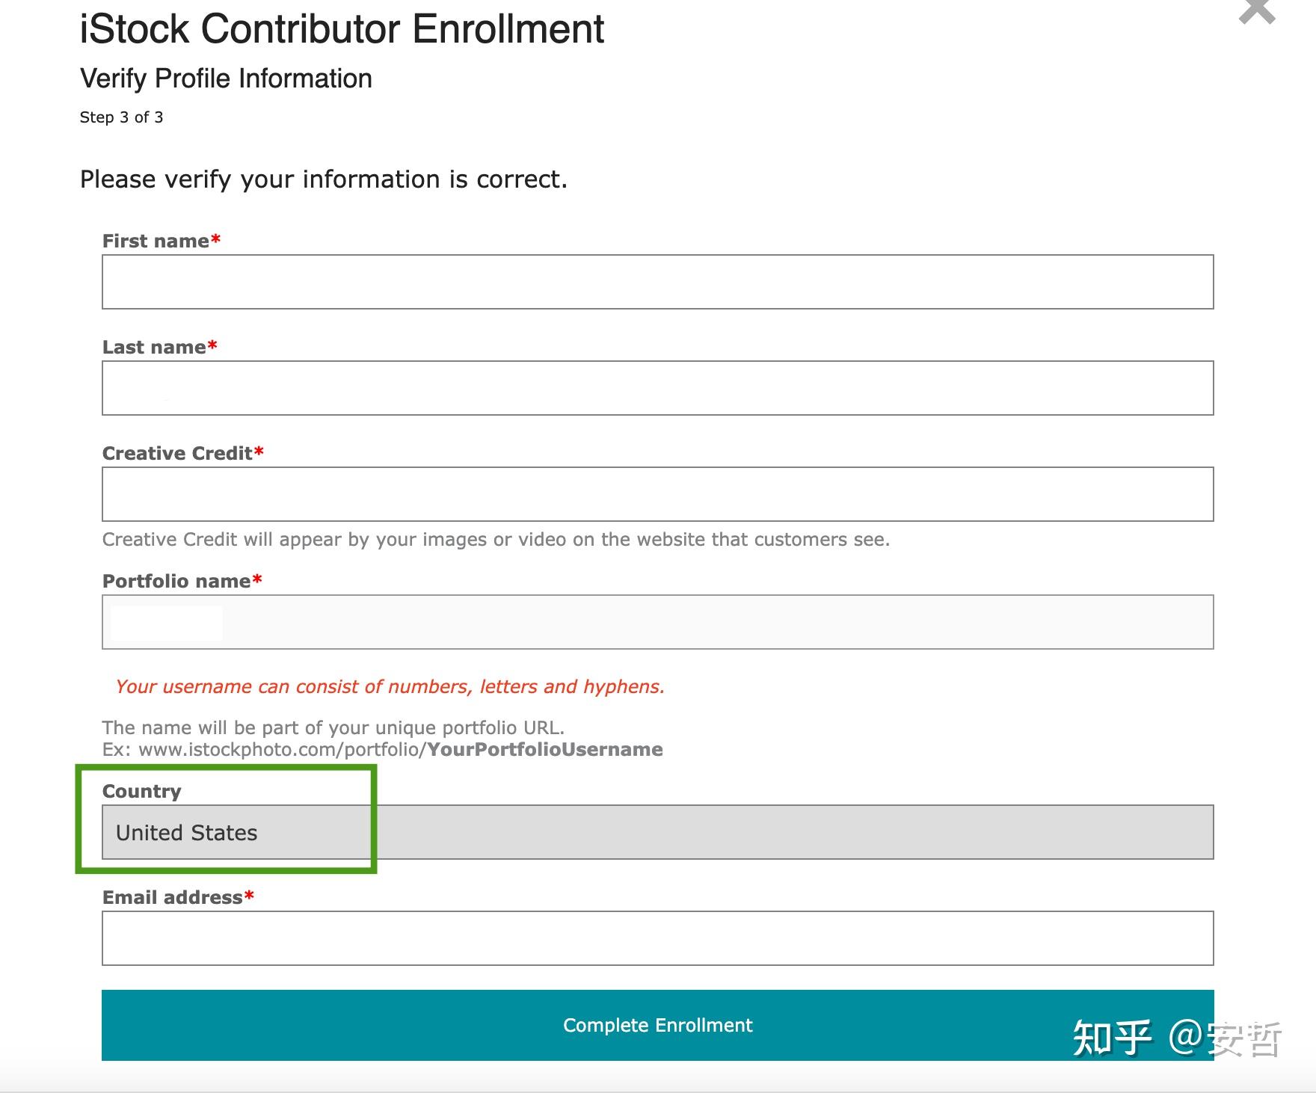Screen dimensions: 1316x1093
Task: Click the Portfolio name label
Action: (176, 581)
